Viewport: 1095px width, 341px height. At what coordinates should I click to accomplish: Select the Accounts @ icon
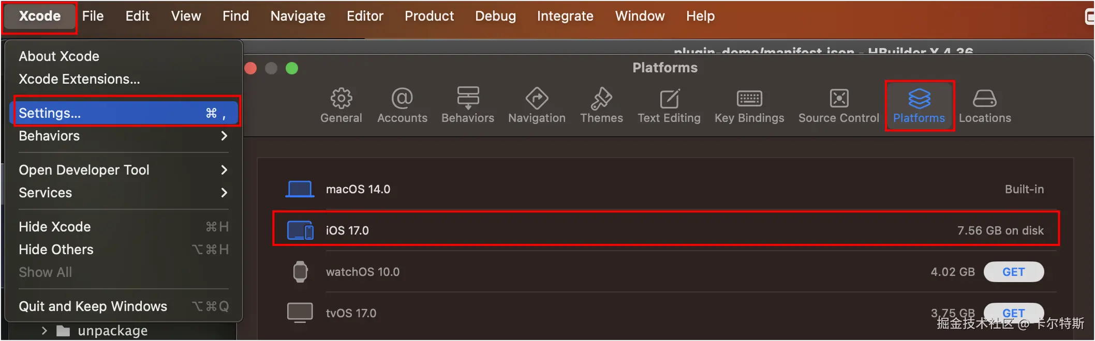coord(402,99)
